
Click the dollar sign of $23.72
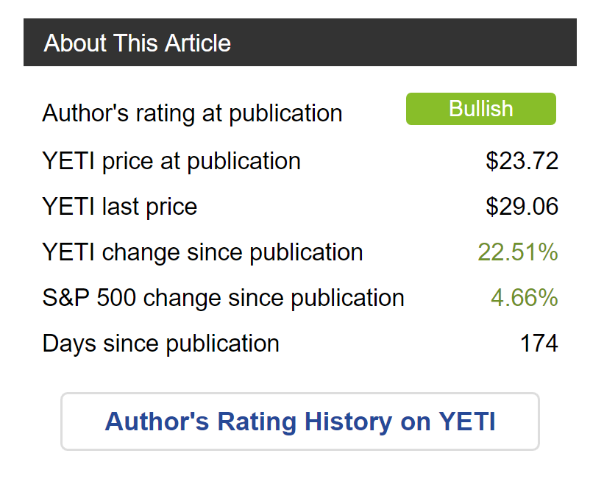[x=492, y=160]
